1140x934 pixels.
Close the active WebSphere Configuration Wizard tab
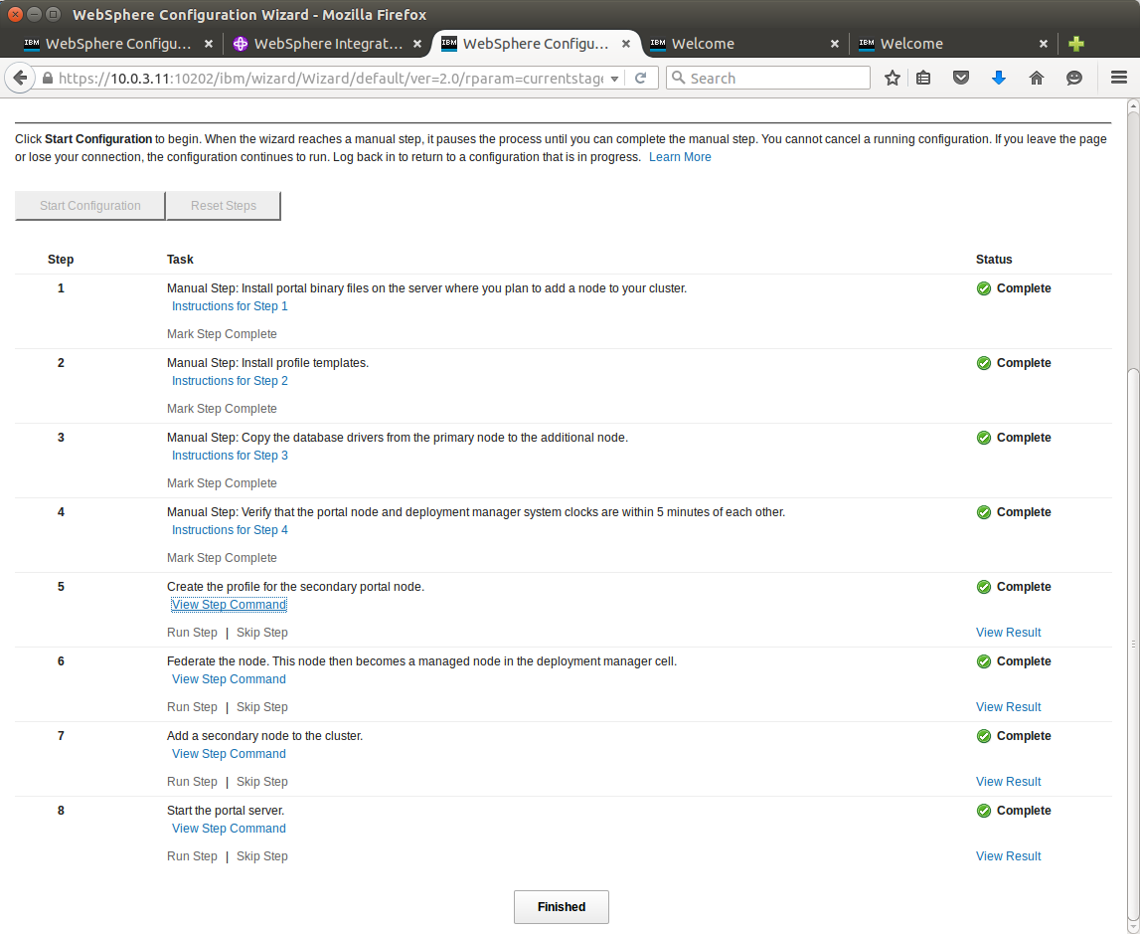(x=626, y=44)
